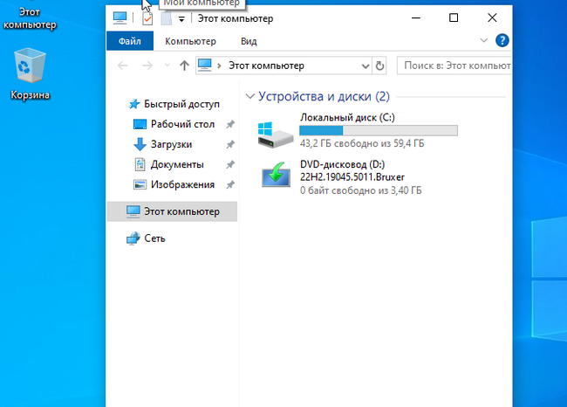This screenshot has height=407, width=567.
Task: Click the computer icon in address bar
Action: click(205, 66)
